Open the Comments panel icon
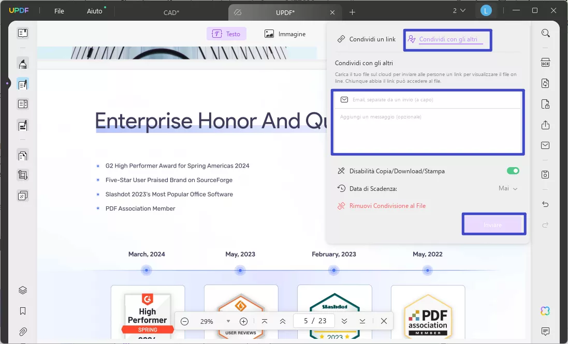This screenshot has height=344, width=568. (546, 332)
